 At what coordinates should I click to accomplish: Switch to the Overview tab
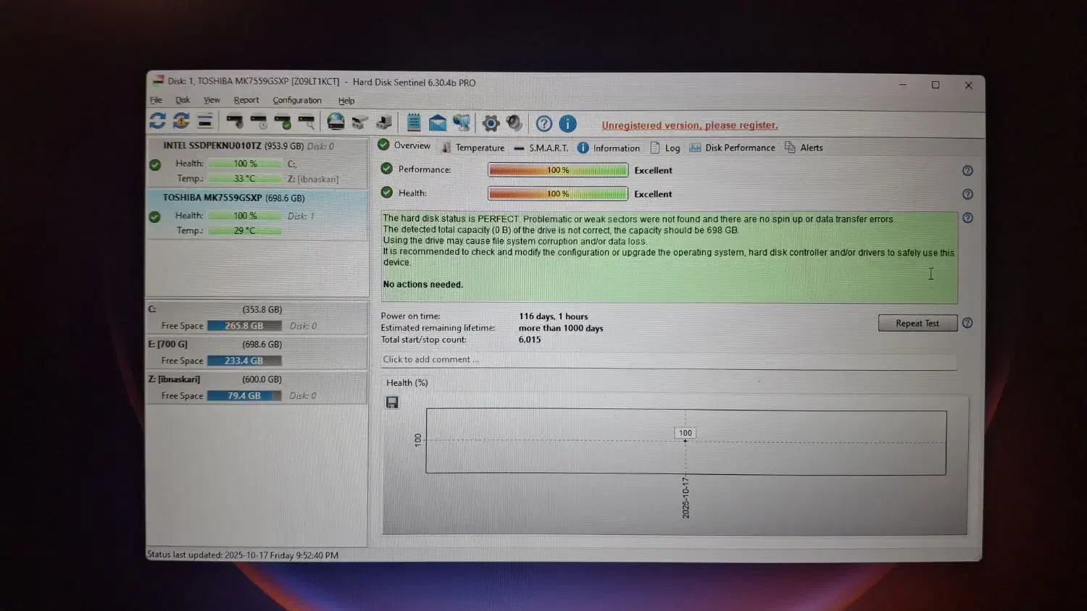click(404, 146)
